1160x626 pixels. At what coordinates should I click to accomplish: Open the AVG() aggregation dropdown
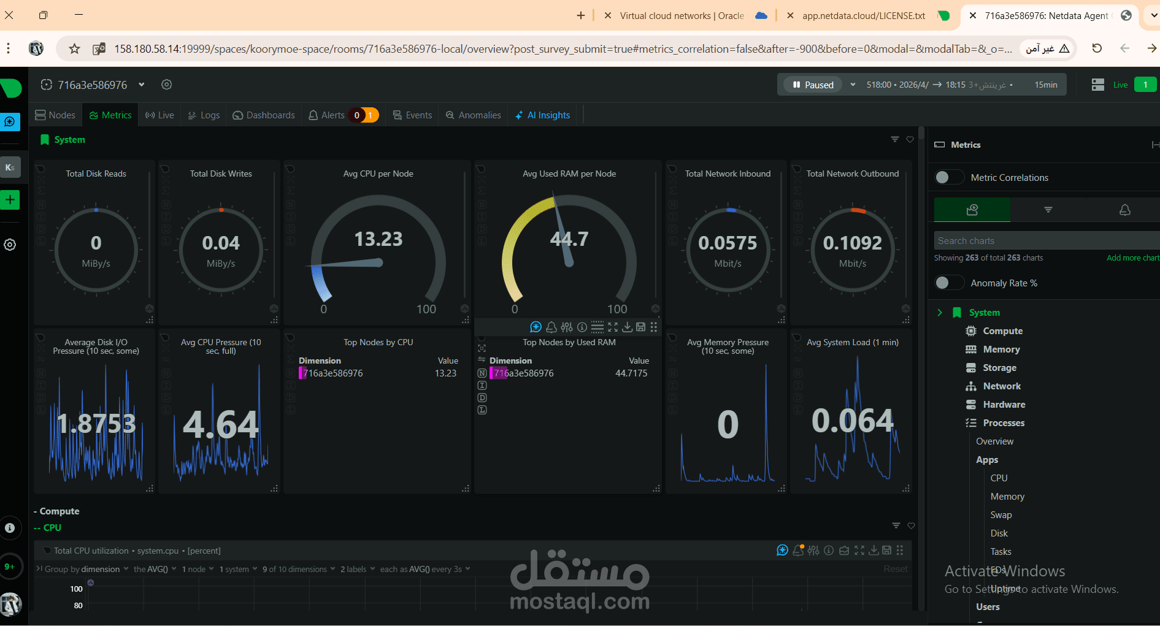coord(155,569)
